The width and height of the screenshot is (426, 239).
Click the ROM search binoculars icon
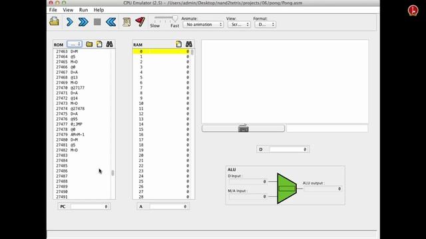109,44
